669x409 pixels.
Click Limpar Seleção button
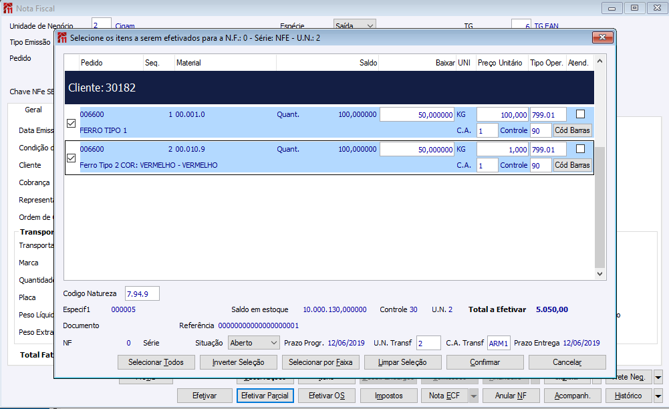402,362
